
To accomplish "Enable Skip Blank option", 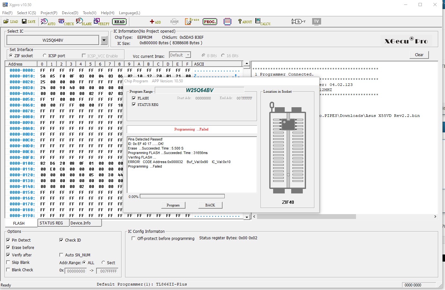I will [8, 262].
